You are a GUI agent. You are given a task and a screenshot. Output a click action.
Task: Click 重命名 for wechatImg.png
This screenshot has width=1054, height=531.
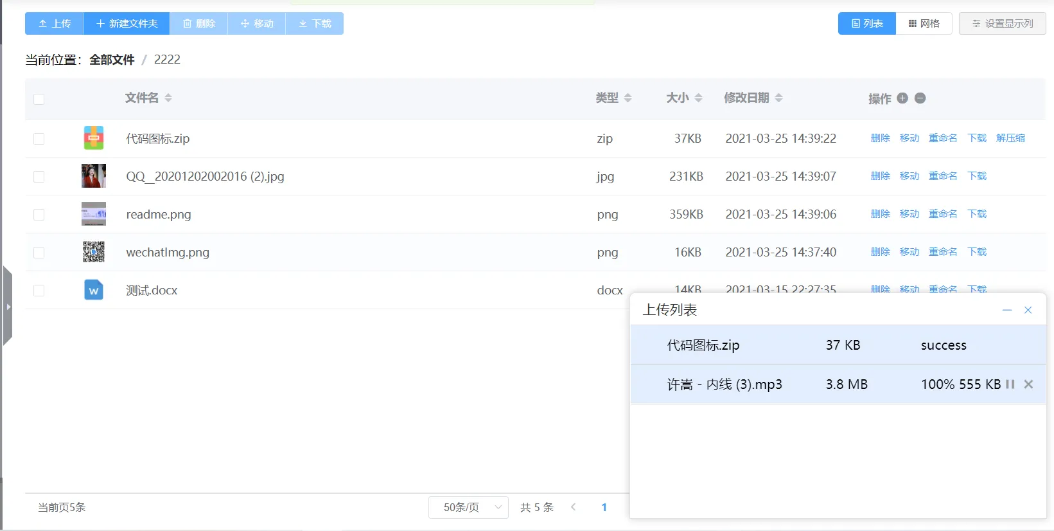943,252
